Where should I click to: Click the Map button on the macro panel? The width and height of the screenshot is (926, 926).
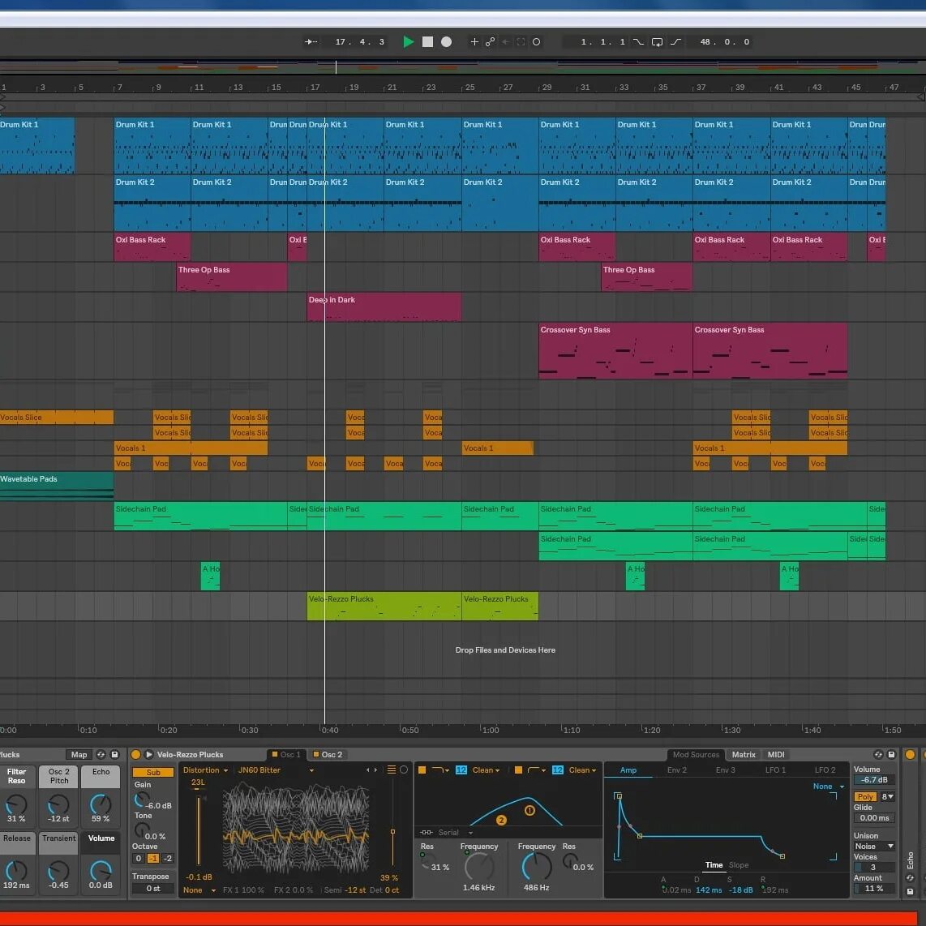[x=79, y=754]
